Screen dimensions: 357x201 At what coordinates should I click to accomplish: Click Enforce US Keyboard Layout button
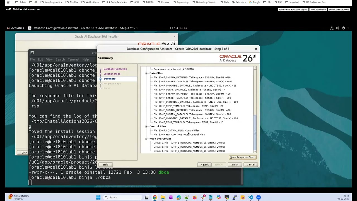click(293, 9)
